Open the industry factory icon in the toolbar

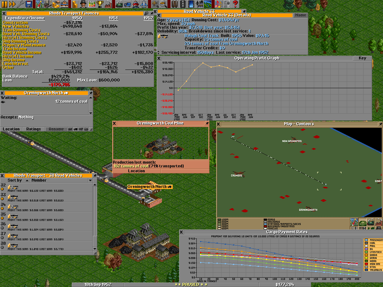[x=108, y=4]
